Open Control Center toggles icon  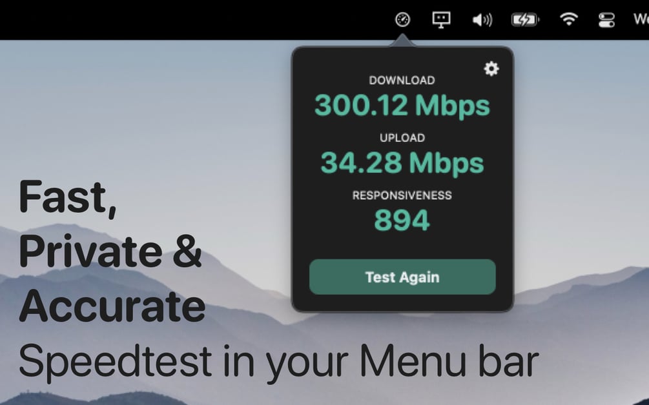coord(607,20)
